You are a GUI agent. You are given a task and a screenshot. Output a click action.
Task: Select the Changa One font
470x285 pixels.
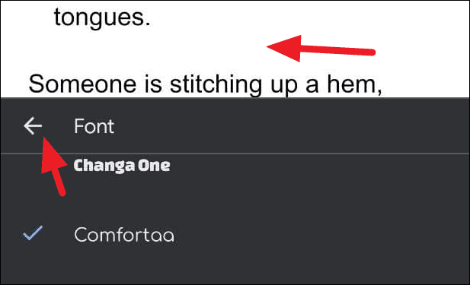pos(122,166)
